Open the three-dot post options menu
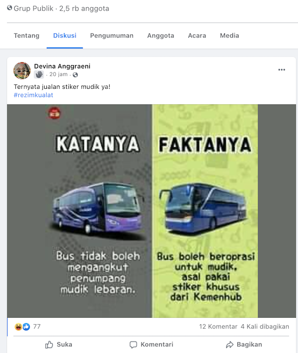The height and width of the screenshot is (353, 298). (x=281, y=70)
